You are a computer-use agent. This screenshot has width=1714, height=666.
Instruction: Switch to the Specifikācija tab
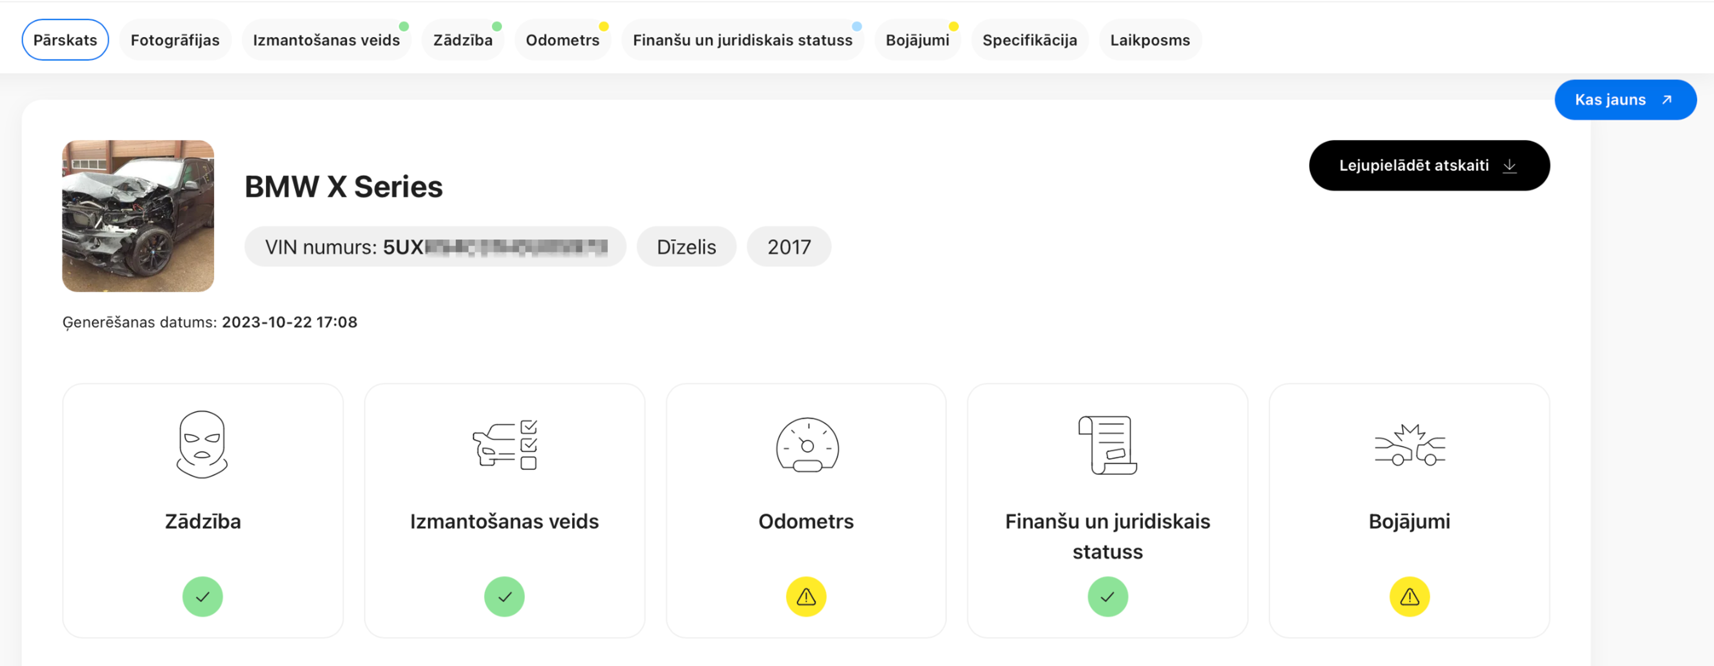tap(1029, 40)
